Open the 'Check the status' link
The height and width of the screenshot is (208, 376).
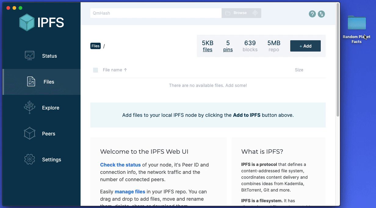(120, 165)
